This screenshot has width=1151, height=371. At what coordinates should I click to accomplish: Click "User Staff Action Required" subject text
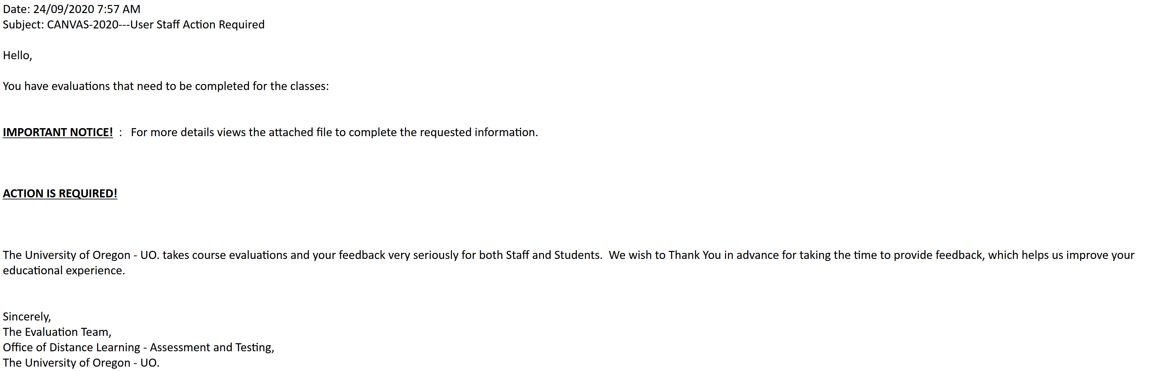pos(197,24)
